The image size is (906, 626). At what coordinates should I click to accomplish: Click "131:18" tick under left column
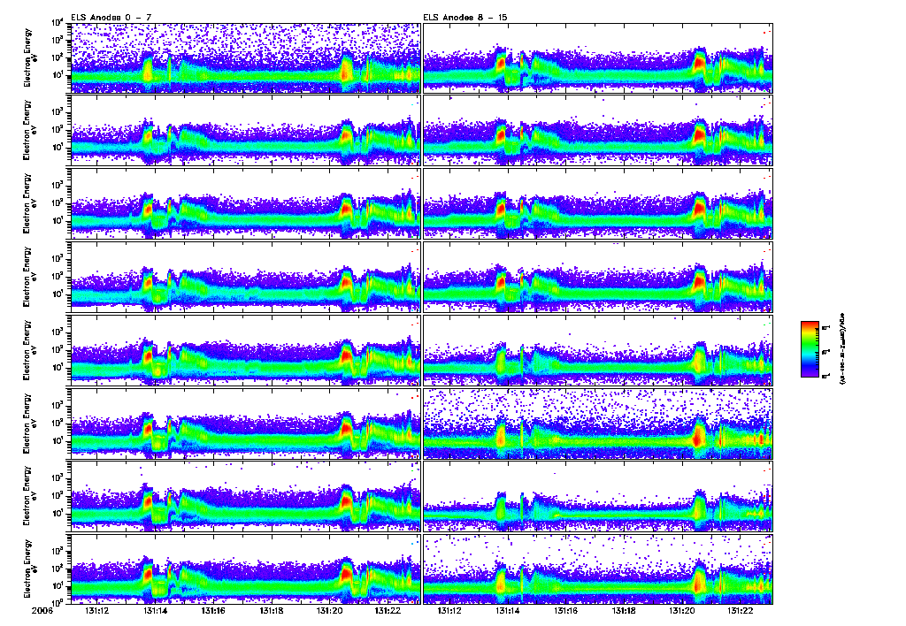[271, 610]
